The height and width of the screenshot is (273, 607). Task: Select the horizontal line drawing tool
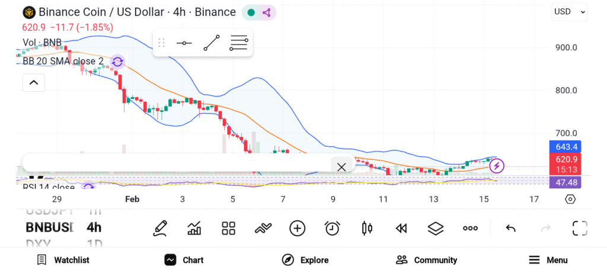(184, 43)
